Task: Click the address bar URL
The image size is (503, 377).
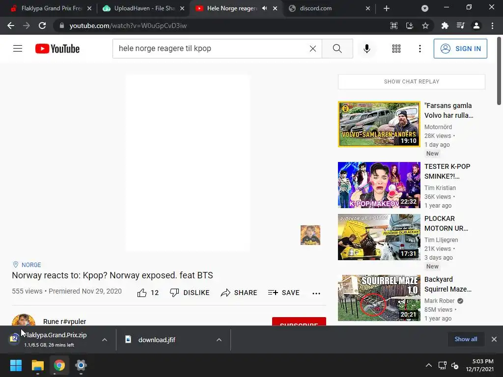Action: (128, 26)
